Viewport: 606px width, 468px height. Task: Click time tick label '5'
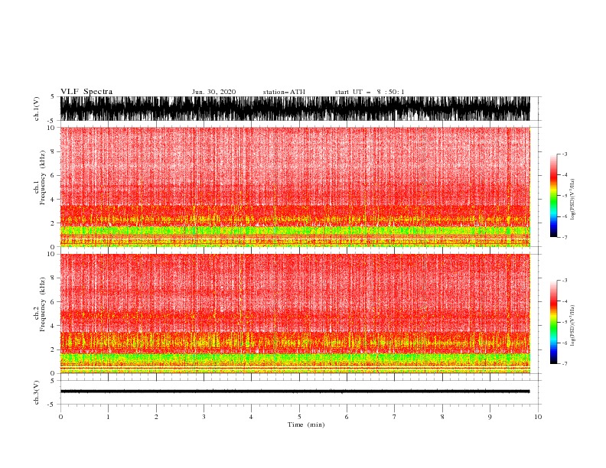(x=299, y=417)
